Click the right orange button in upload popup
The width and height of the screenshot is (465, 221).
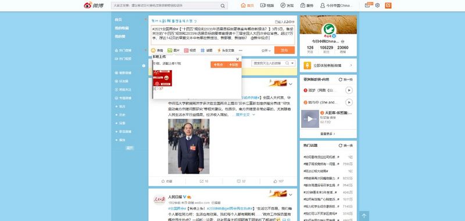pos(234,64)
